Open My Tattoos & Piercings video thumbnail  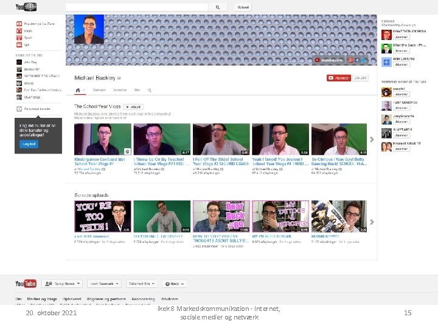click(280, 216)
